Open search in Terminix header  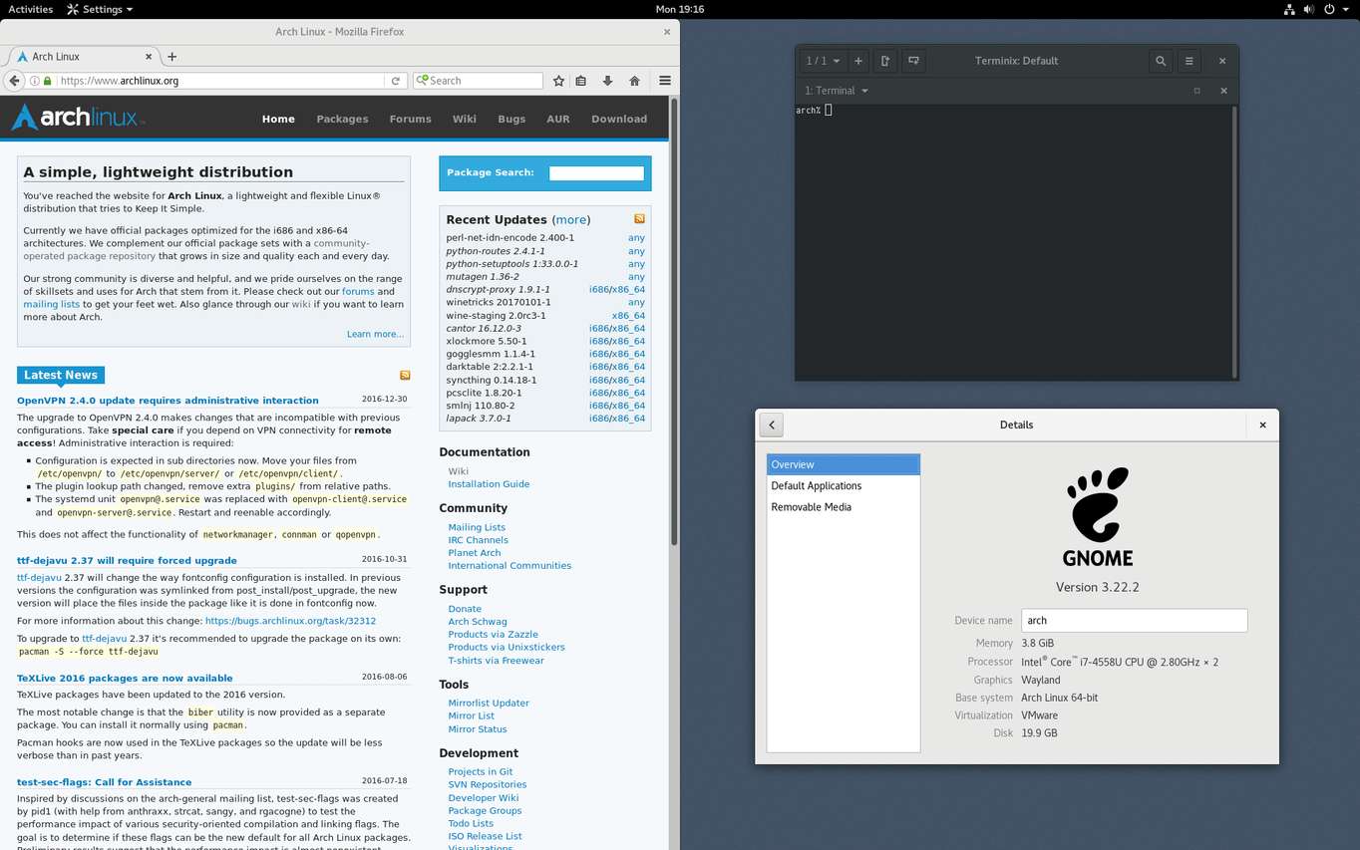1161,61
